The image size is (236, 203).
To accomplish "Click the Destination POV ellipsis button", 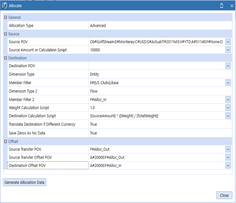I will [x=228, y=66].
